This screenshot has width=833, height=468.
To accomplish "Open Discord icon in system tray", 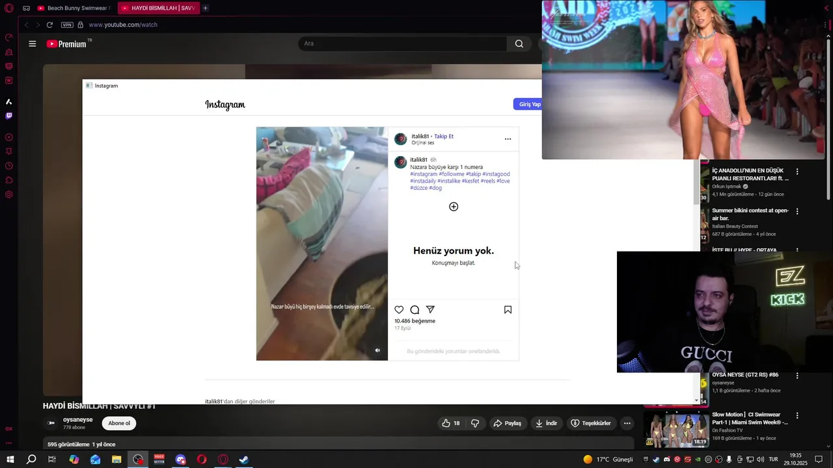I will (666, 460).
